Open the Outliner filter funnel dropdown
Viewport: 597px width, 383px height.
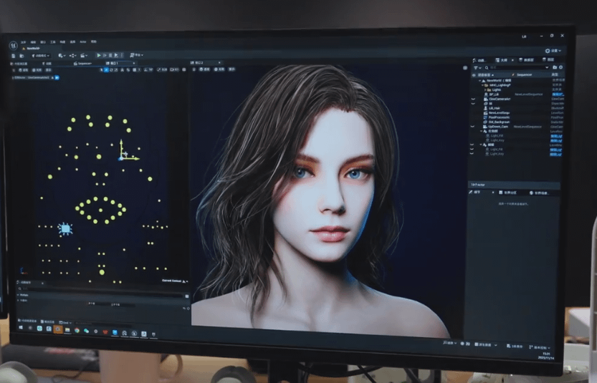click(477, 68)
